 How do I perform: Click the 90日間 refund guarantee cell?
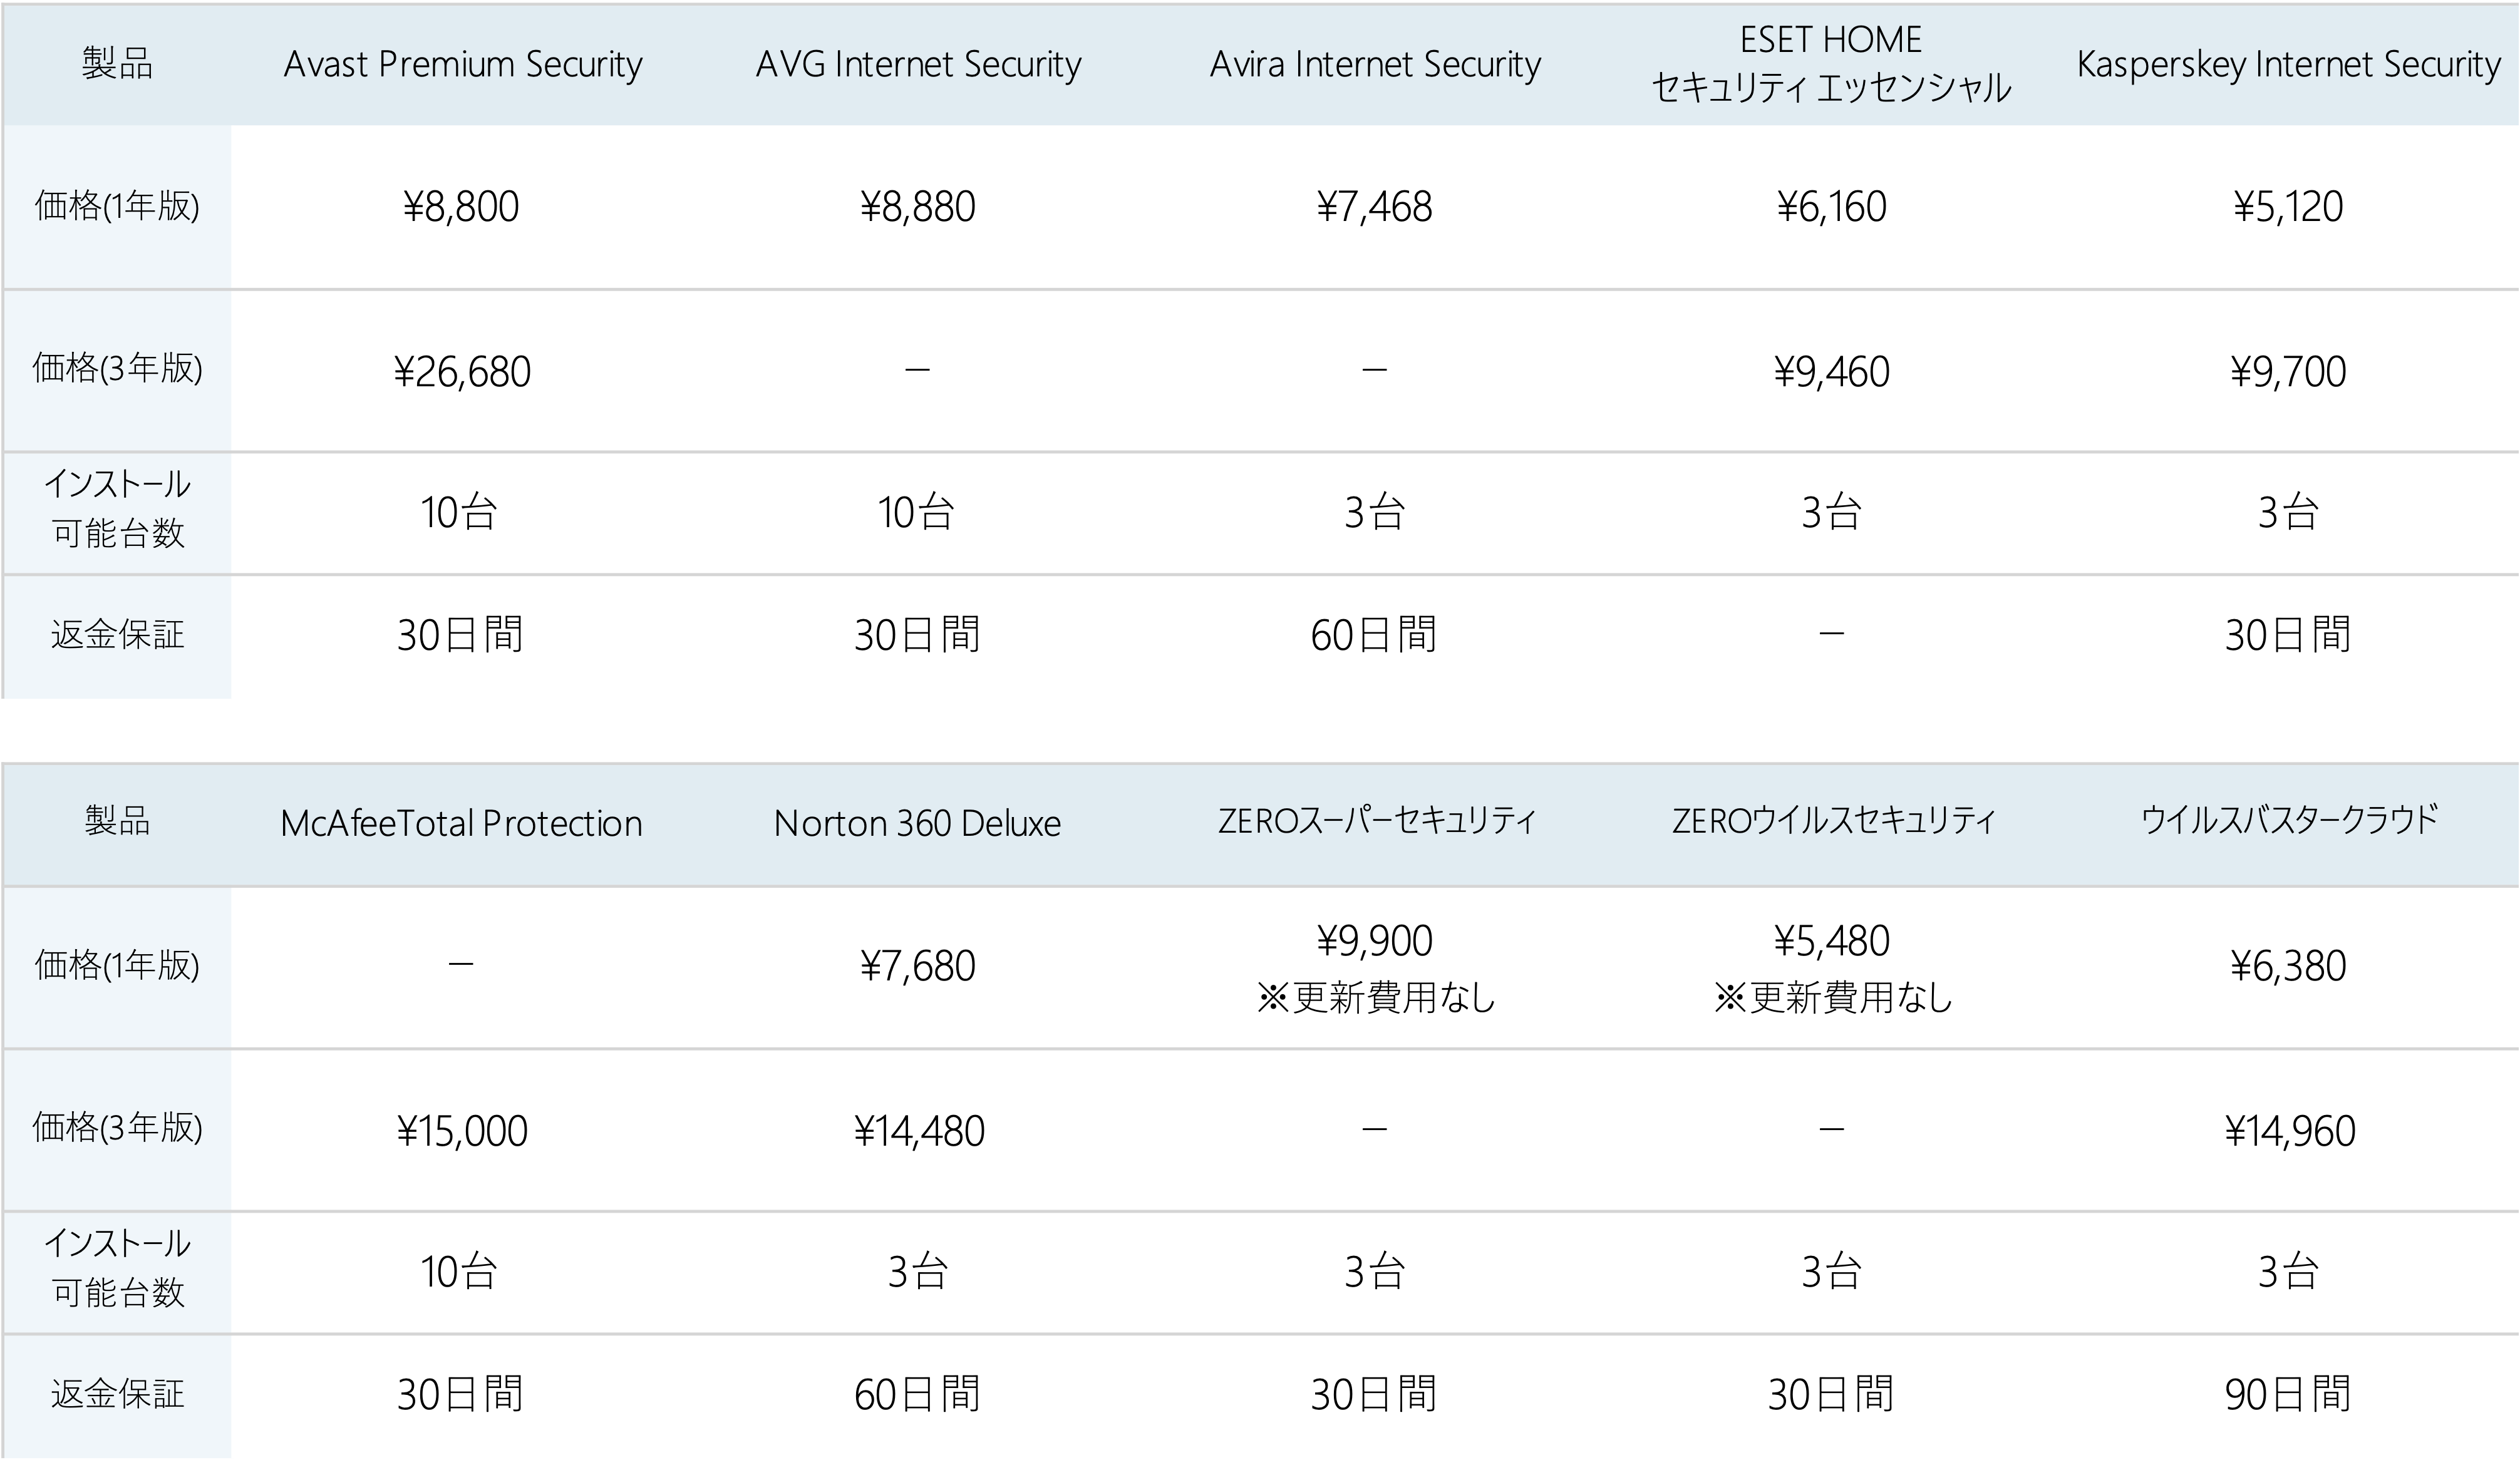pyautogui.click(x=2288, y=1394)
